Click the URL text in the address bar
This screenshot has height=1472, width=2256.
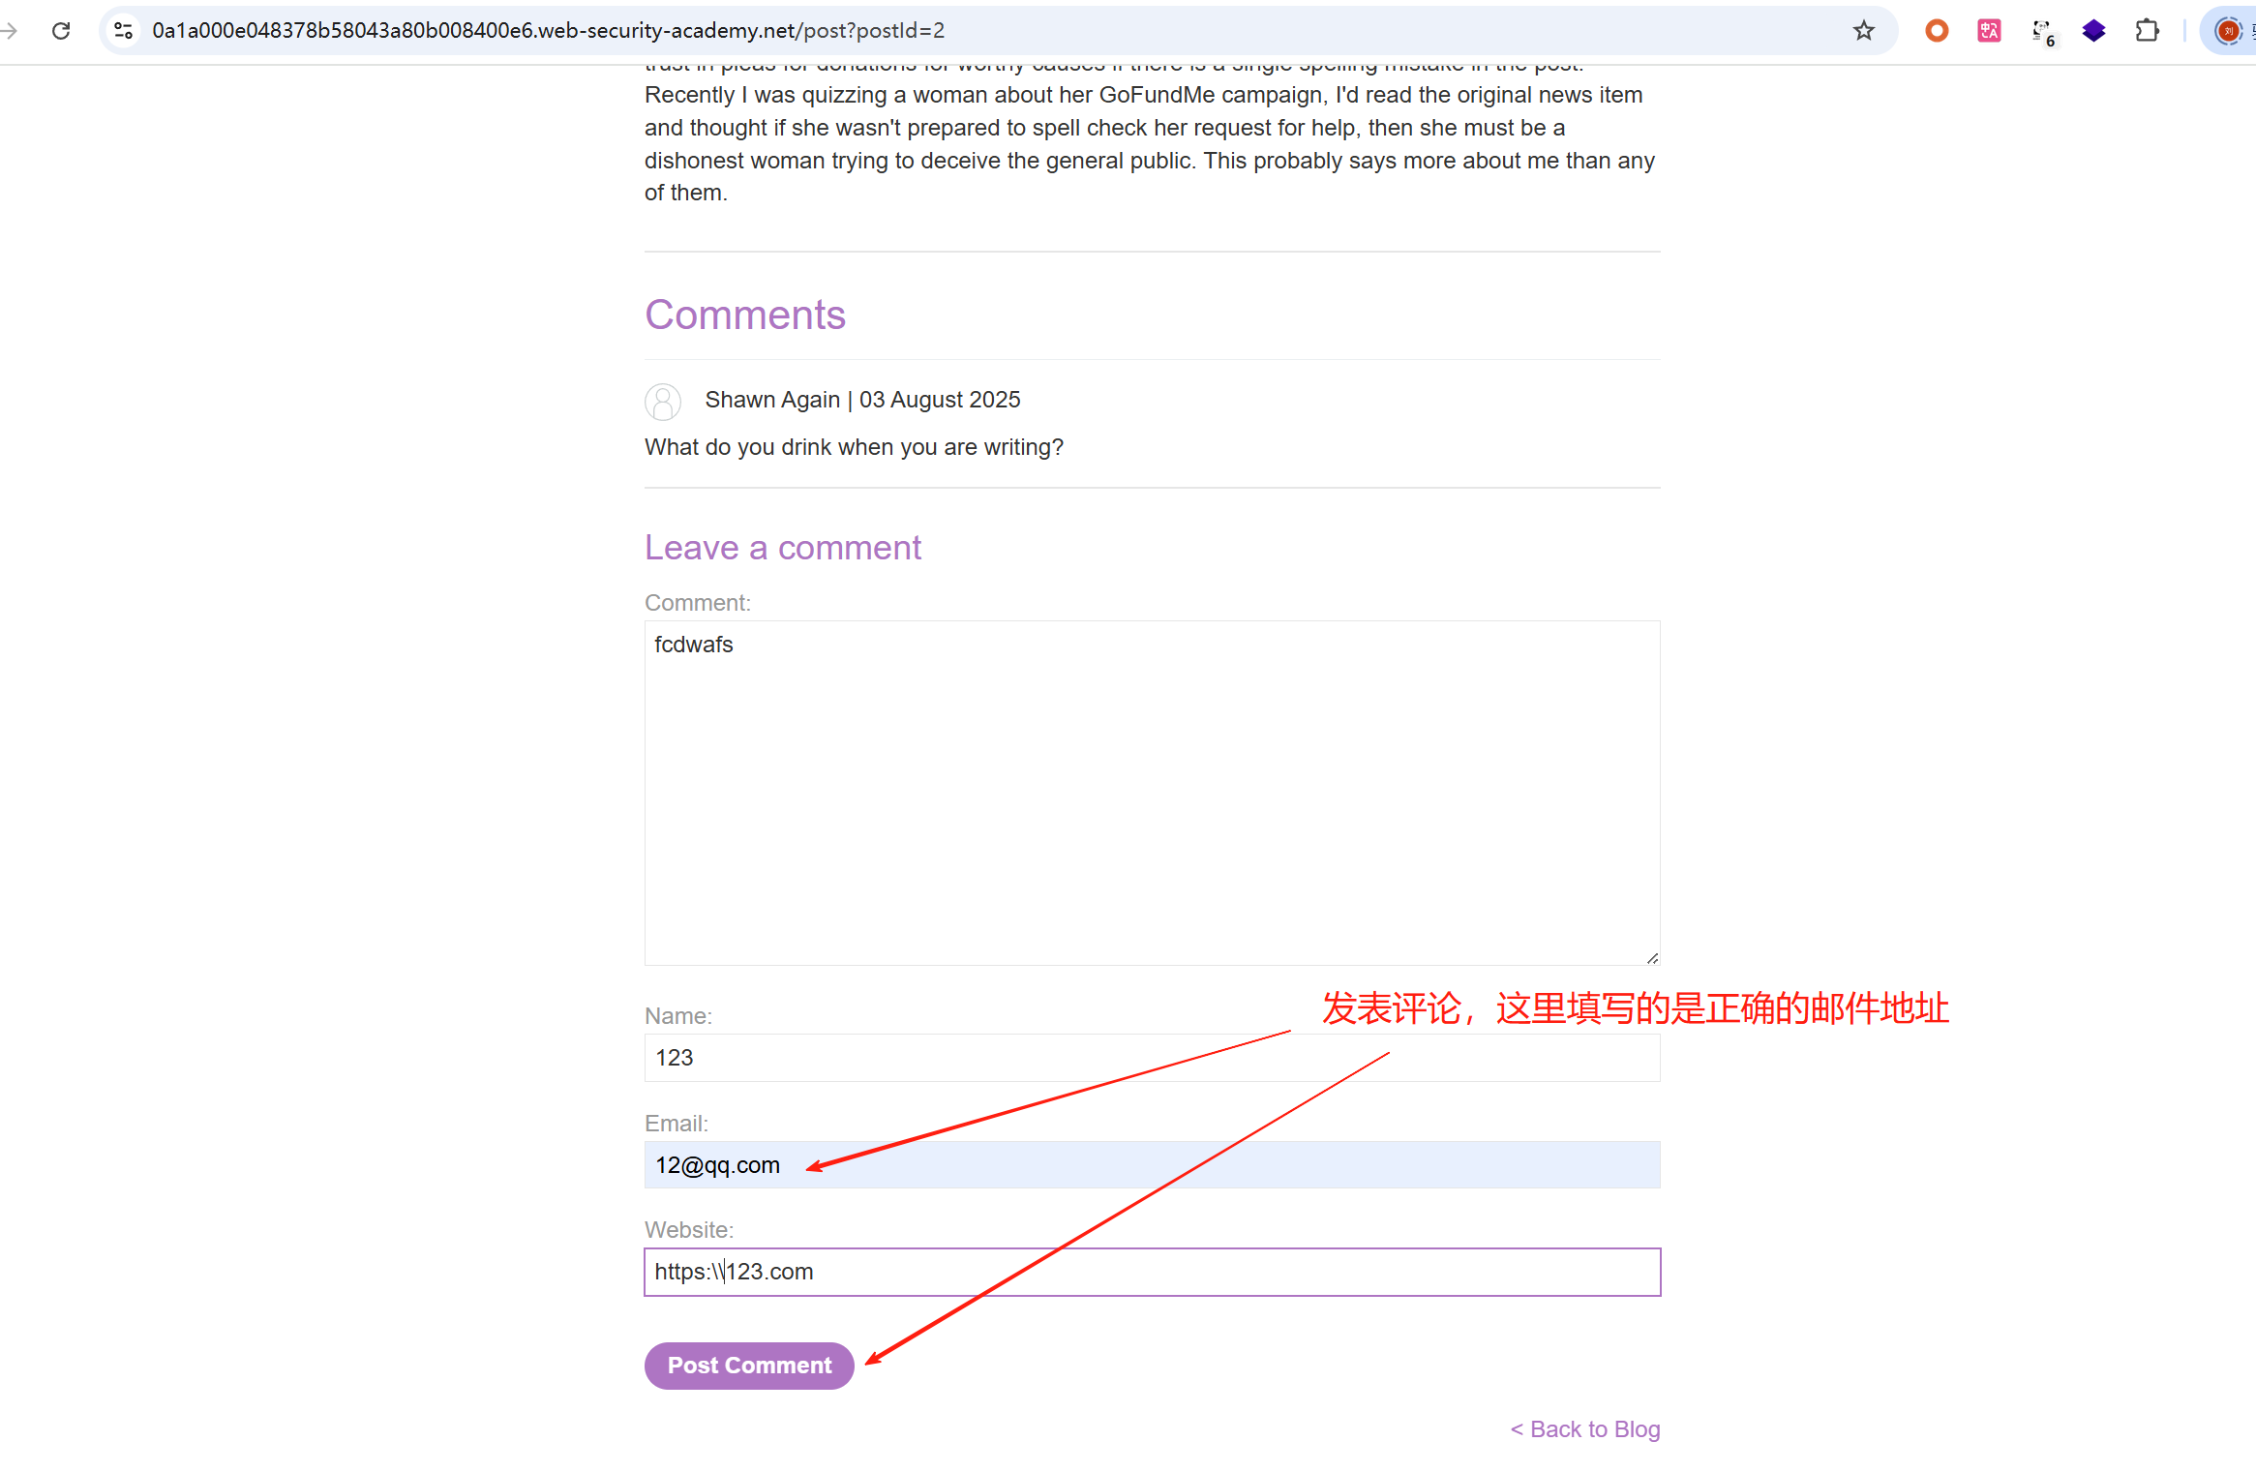pyautogui.click(x=548, y=31)
